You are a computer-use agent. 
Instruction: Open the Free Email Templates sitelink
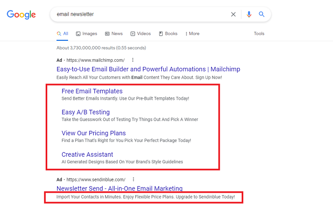[x=92, y=91]
